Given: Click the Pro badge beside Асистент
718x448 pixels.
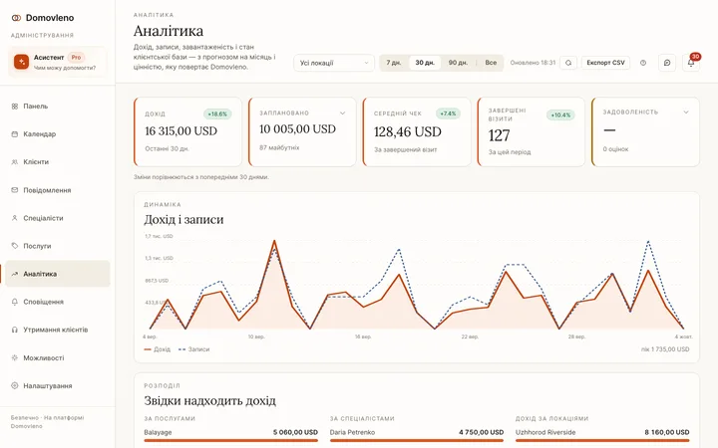Looking at the screenshot, I should [76, 57].
